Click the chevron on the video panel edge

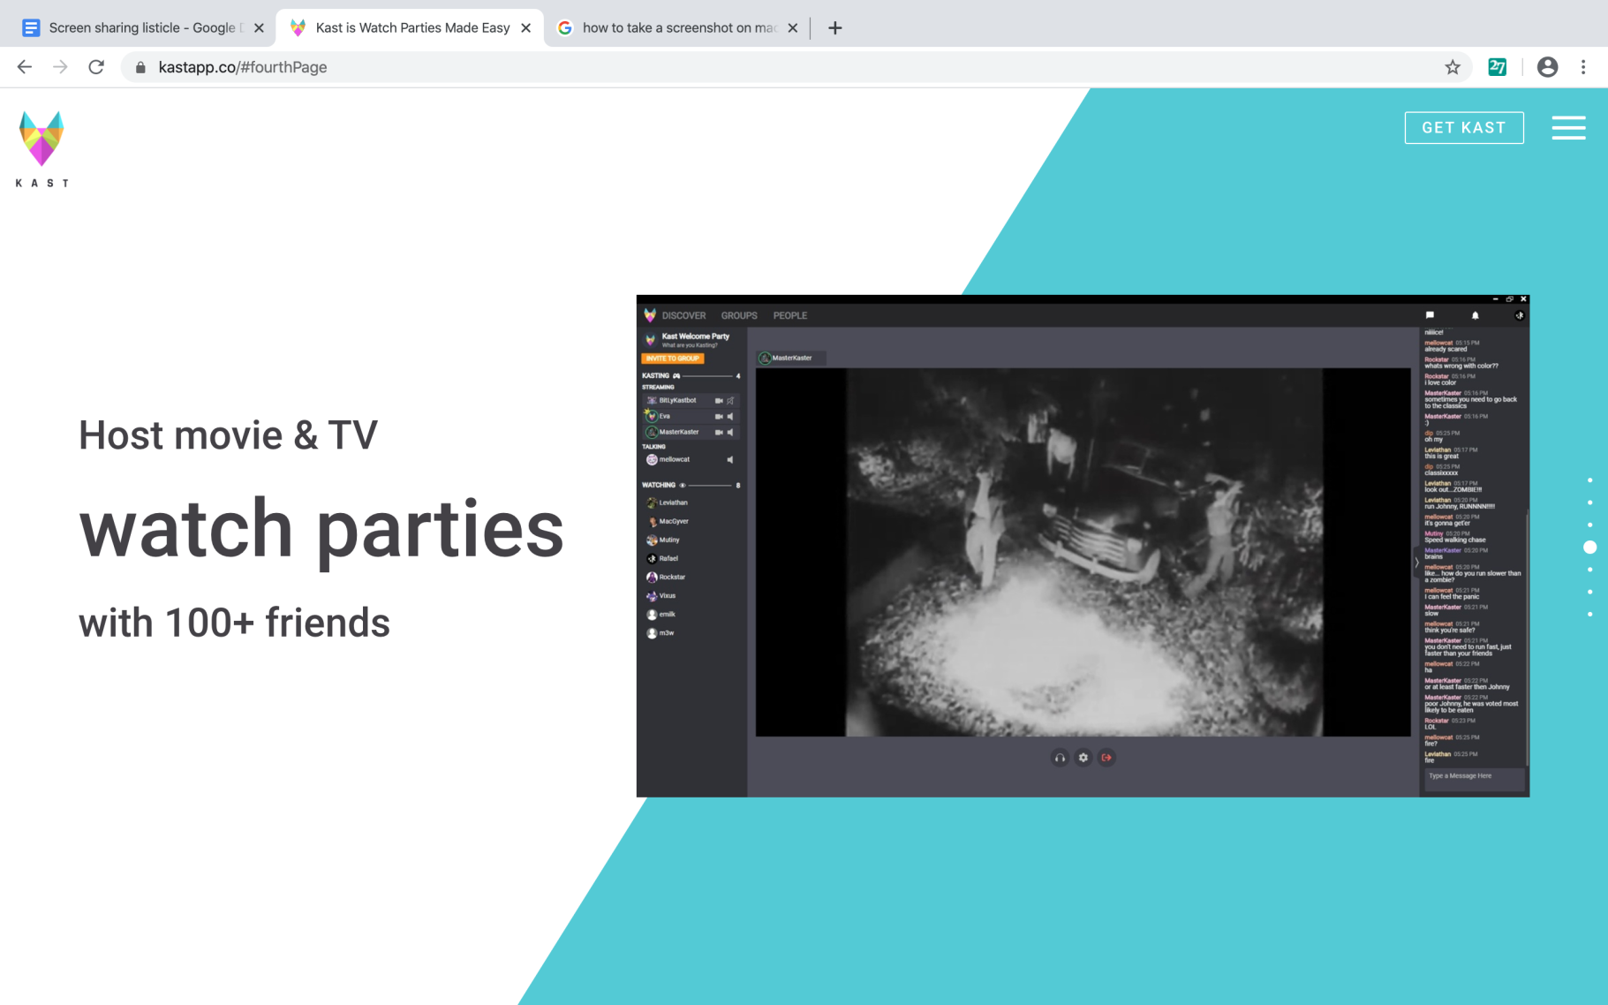tap(1416, 563)
